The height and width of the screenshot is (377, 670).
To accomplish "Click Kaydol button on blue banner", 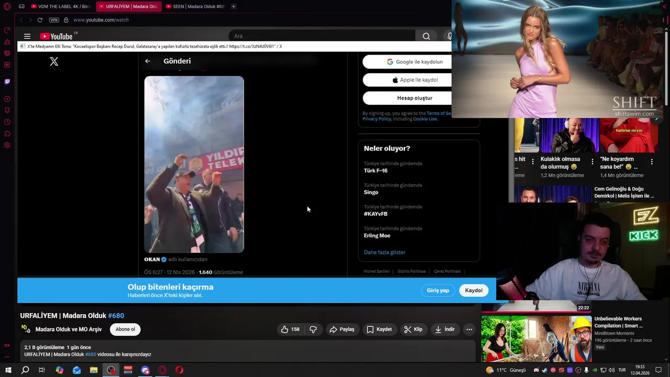I will click(x=474, y=291).
